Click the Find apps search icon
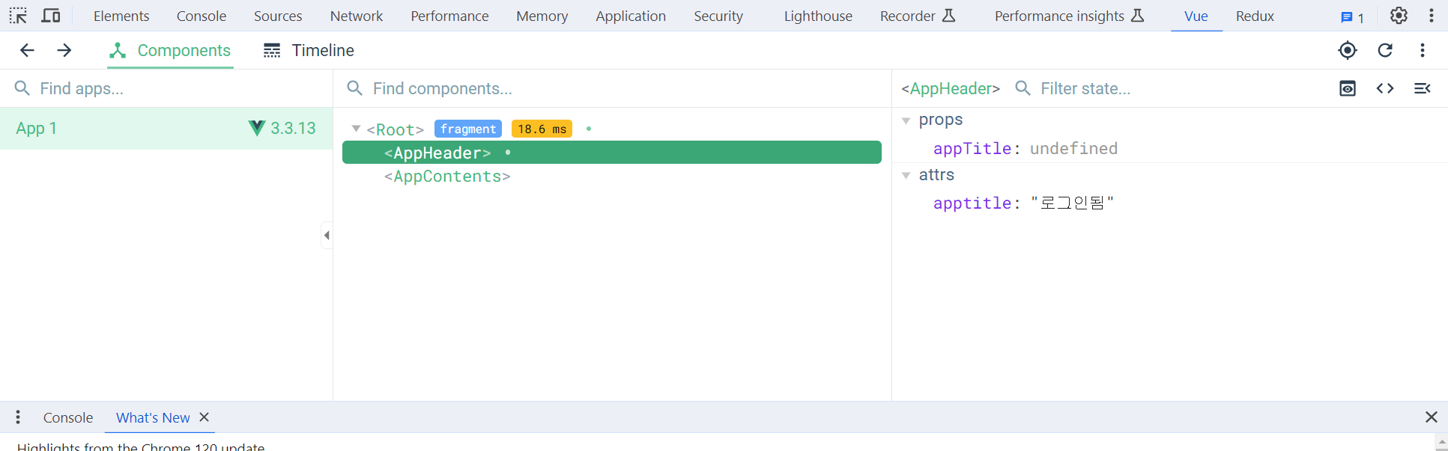The height and width of the screenshot is (451, 1448). coord(22,88)
